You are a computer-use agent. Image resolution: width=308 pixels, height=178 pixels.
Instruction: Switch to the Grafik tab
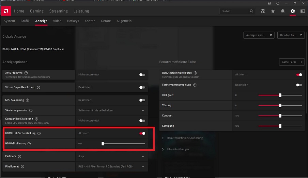(x=25, y=21)
